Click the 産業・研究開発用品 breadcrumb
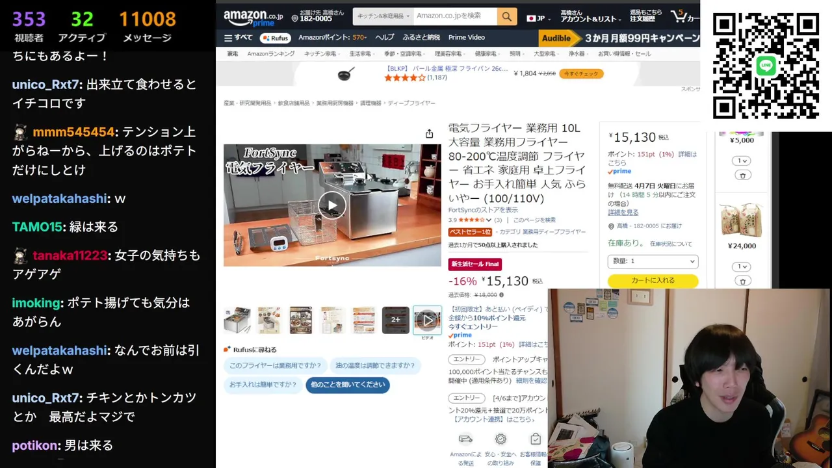The image size is (832, 468). 247,103
